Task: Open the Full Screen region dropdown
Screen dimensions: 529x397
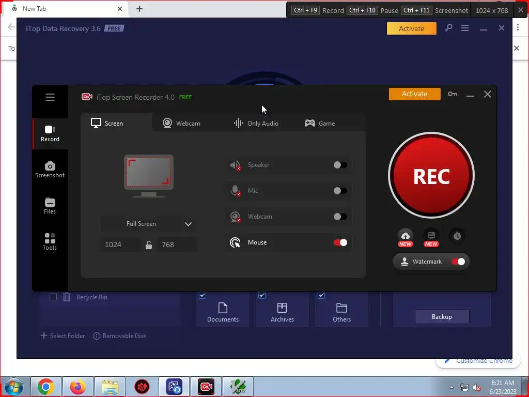Action: [149, 224]
